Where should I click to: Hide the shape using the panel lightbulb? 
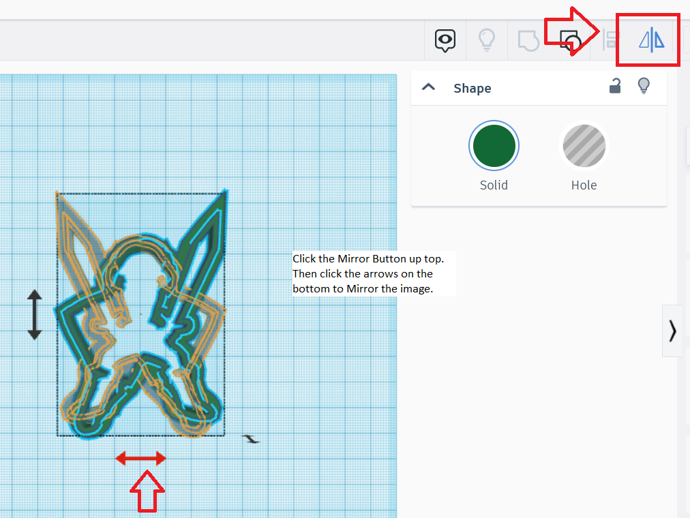(644, 86)
